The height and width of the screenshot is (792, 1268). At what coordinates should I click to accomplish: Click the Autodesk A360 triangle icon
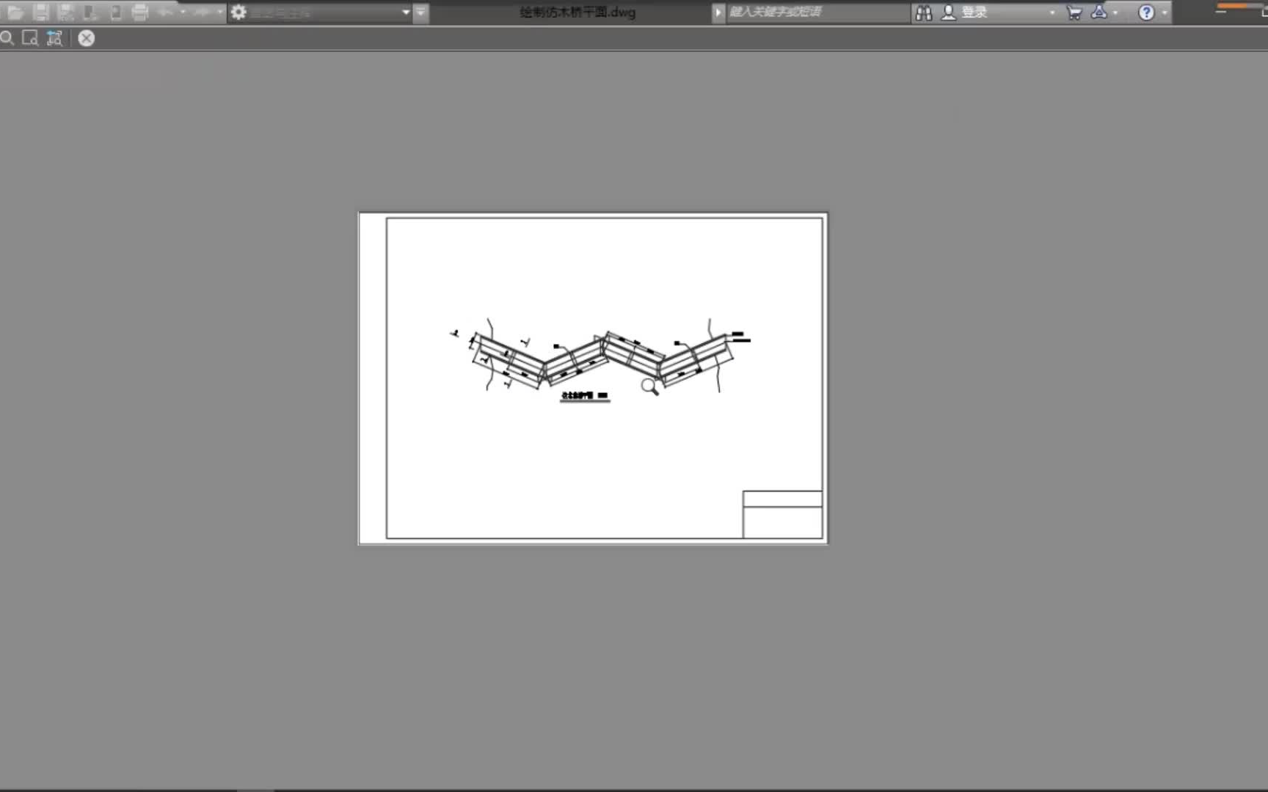(x=1098, y=12)
